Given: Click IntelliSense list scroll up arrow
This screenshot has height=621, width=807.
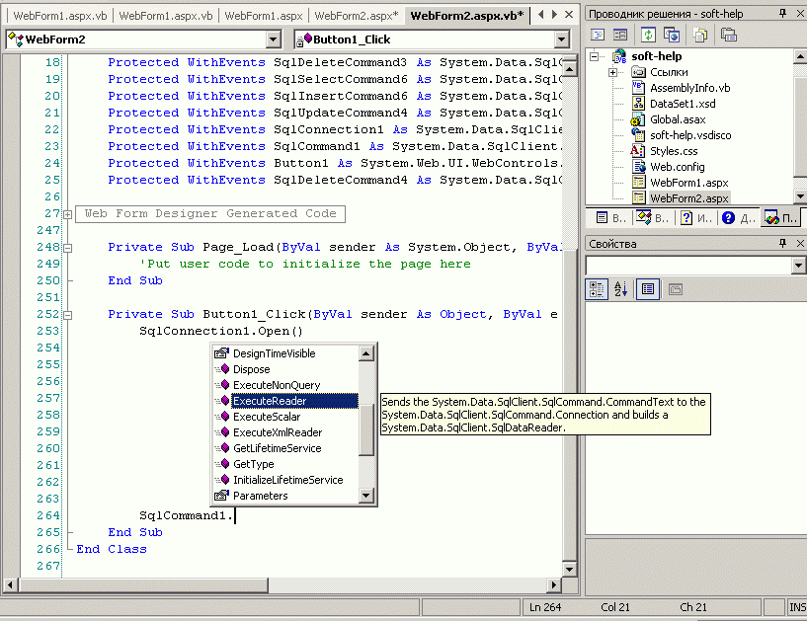Looking at the screenshot, I should 365,352.
